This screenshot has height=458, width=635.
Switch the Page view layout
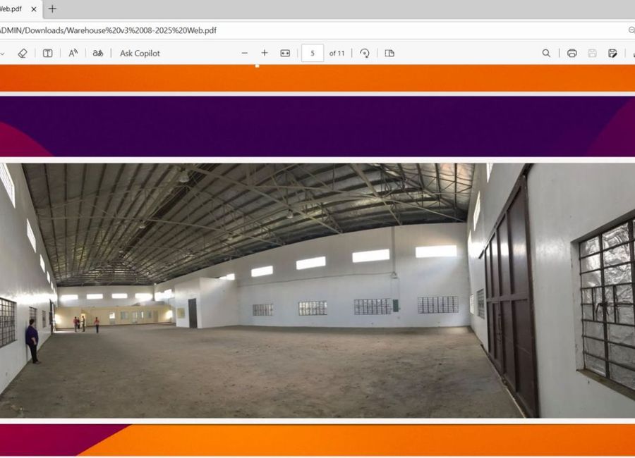coord(389,54)
